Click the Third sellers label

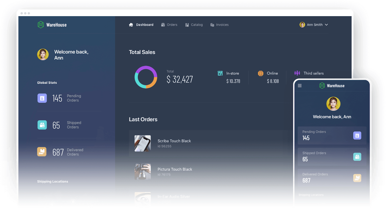(x=314, y=73)
